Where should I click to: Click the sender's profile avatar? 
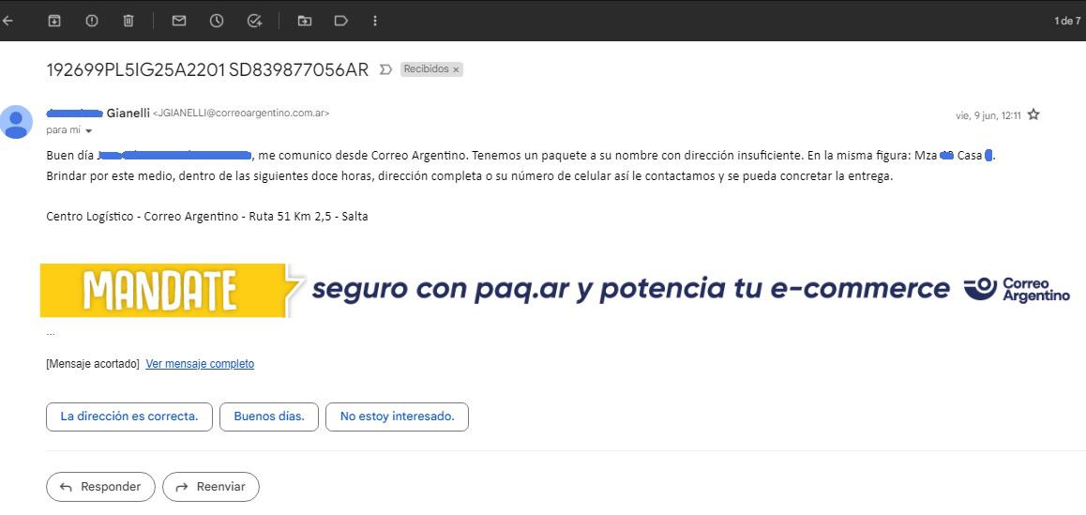point(16,122)
